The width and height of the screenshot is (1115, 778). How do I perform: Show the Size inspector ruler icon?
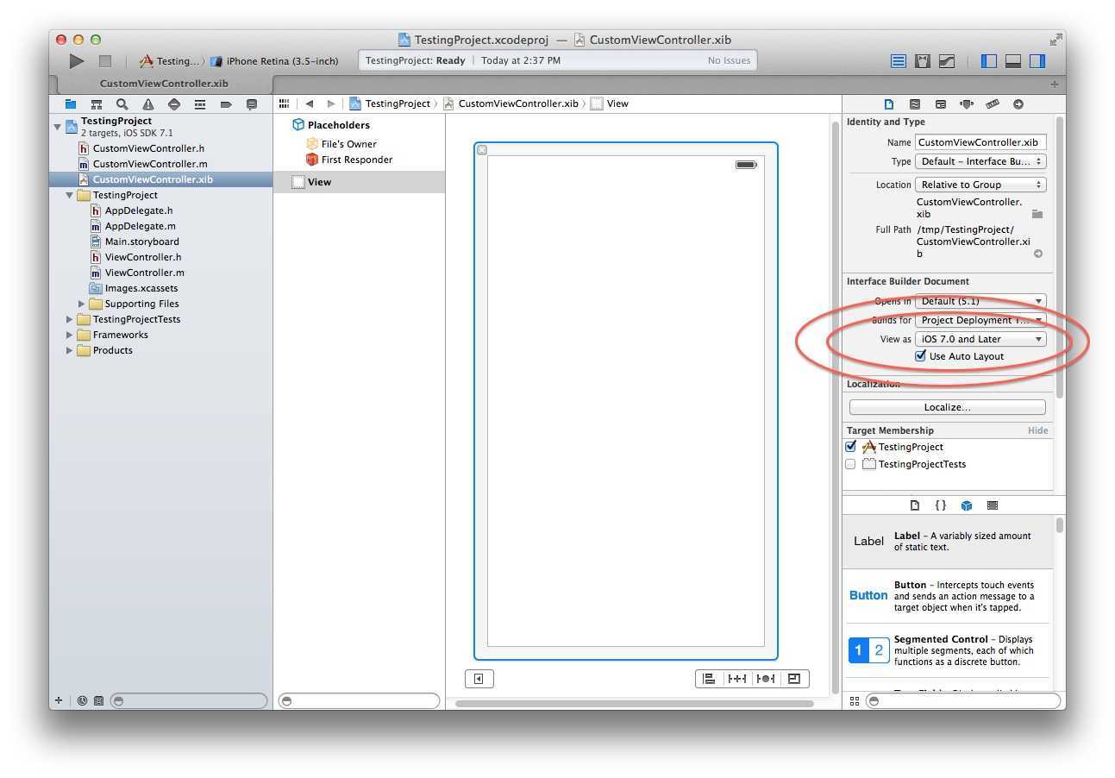coord(993,104)
